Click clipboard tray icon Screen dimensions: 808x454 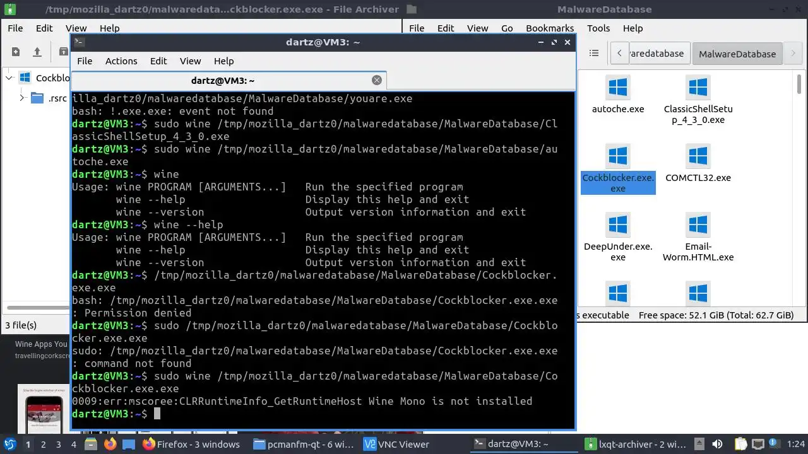click(x=740, y=445)
